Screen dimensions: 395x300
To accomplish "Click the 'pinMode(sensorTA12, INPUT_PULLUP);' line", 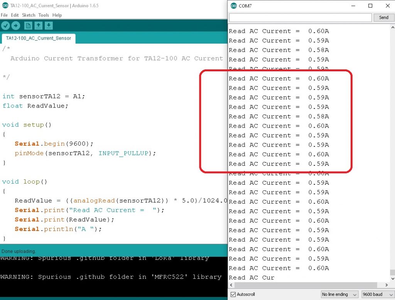I will (x=85, y=153).
